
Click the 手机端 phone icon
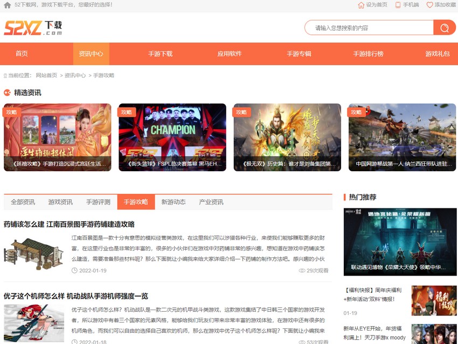398,5
